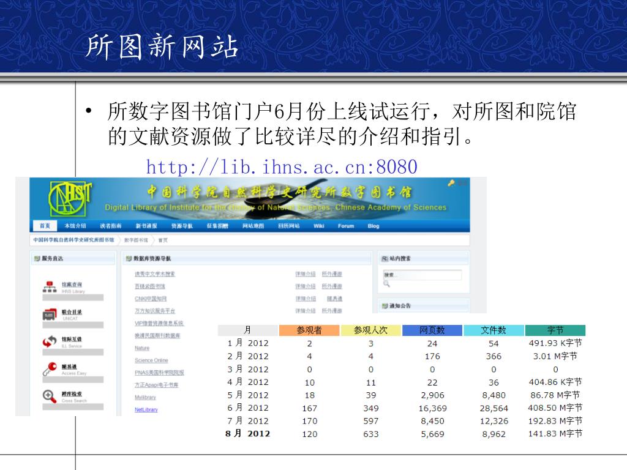Click the 万方知识服务平台 link
The height and width of the screenshot is (470, 627).
[155, 310]
